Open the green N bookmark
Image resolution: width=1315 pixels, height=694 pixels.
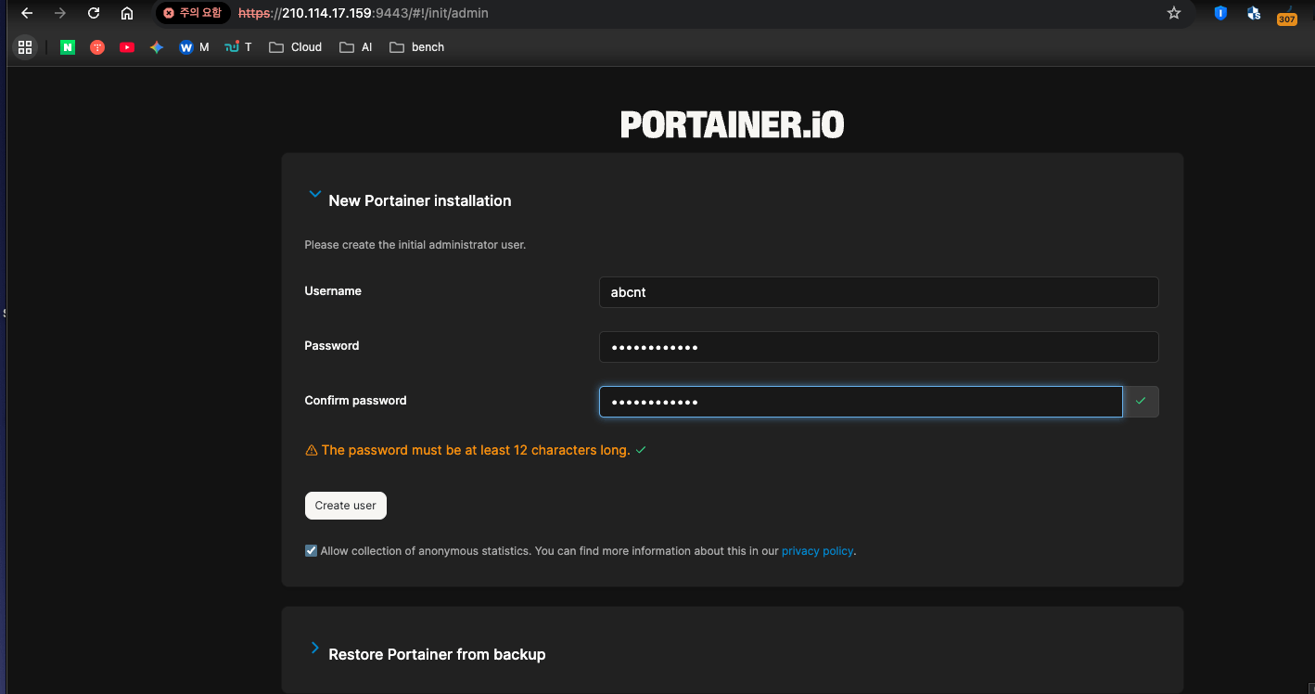click(68, 47)
